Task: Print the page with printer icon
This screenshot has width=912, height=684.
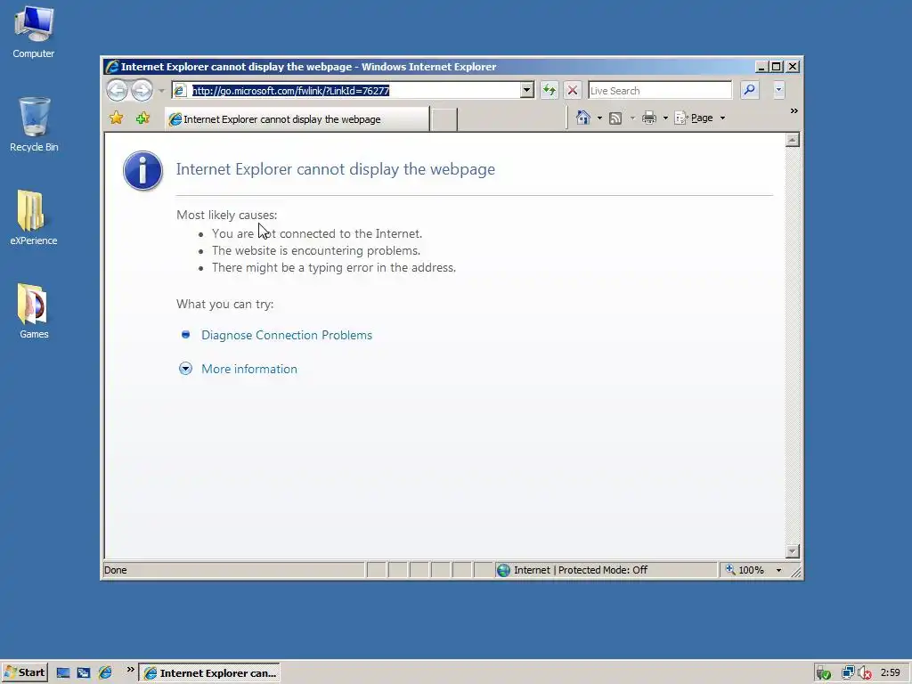Action: click(649, 118)
